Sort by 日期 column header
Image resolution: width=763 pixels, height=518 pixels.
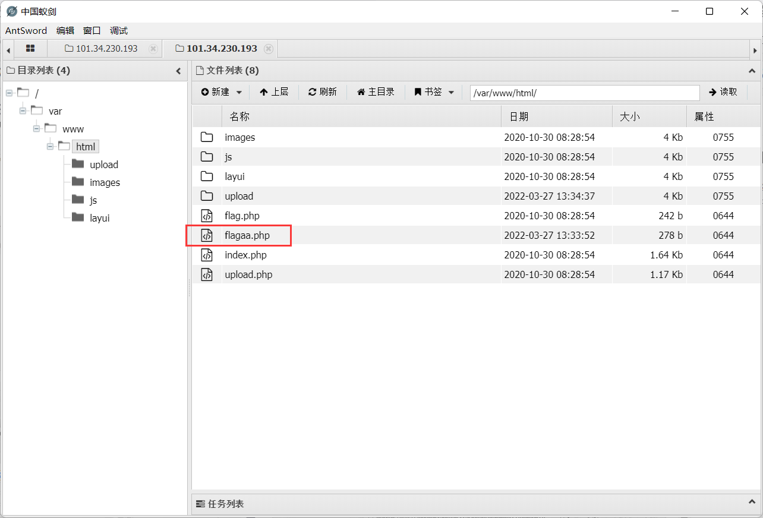[x=557, y=116]
